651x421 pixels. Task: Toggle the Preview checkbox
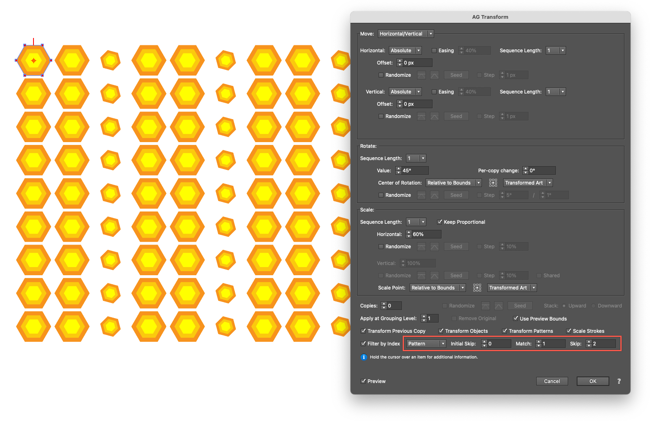(363, 381)
